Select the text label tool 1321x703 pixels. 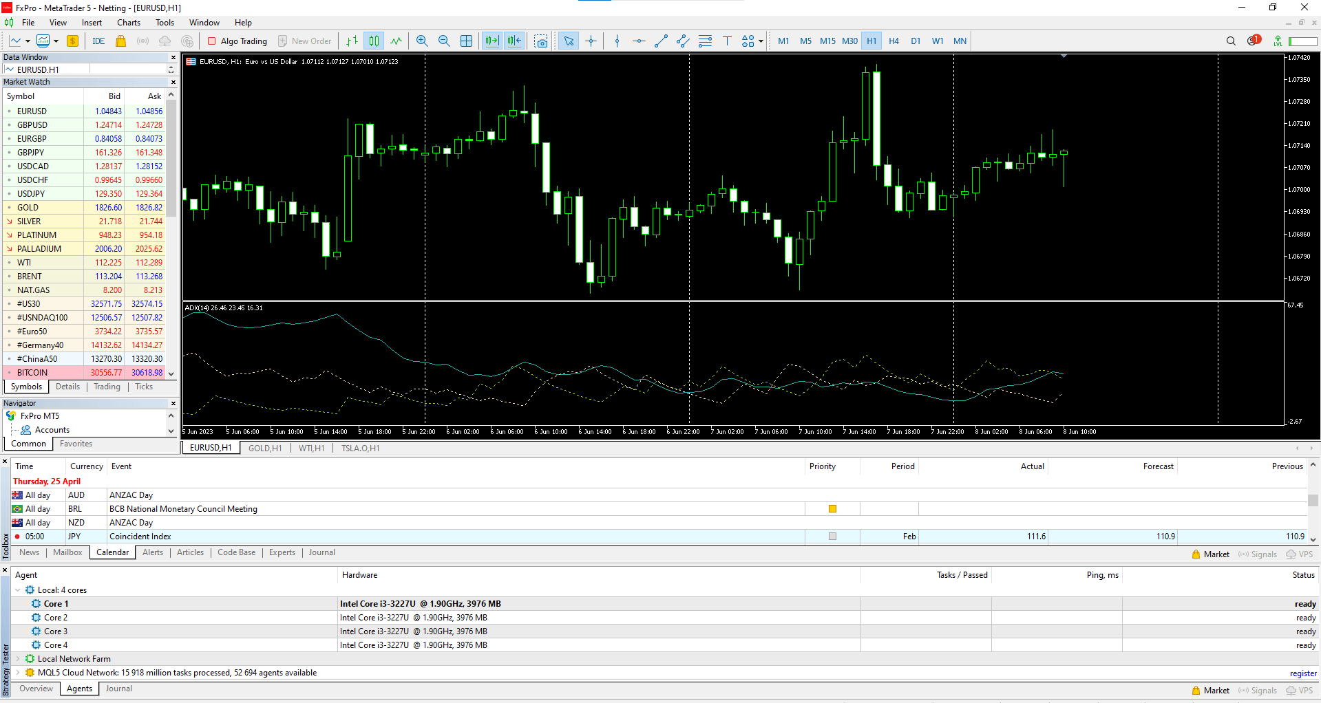click(x=727, y=41)
